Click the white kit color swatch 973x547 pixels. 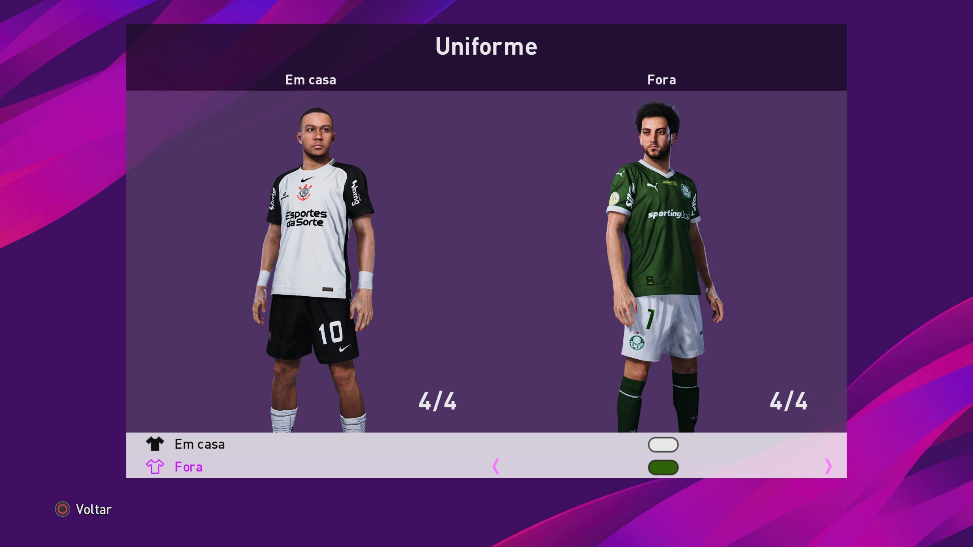coord(663,444)
